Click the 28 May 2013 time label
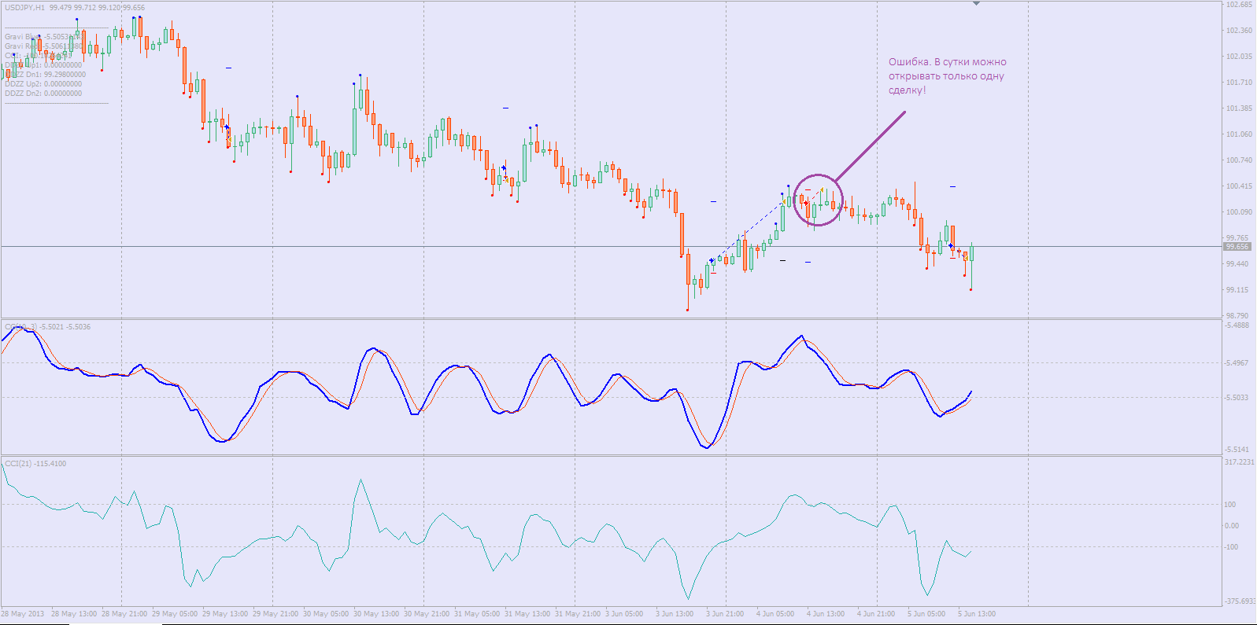1257x625 pixels. [23, 614]
